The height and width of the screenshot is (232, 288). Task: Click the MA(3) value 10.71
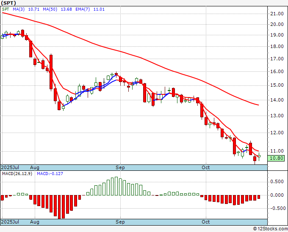pyautogui.click(x=34, y=9)
